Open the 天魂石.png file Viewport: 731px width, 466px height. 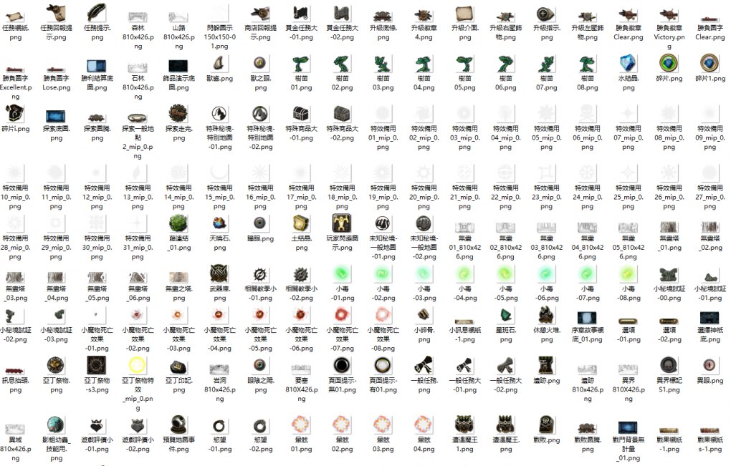coord(219,223)
